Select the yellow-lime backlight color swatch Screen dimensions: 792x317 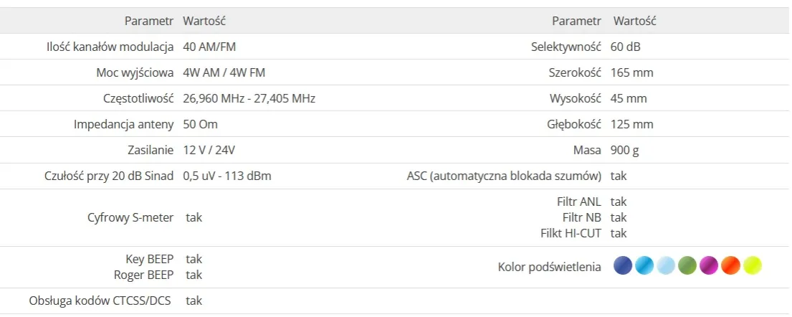click(752, 266)
